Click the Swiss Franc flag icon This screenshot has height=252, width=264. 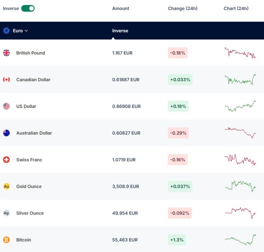[x=7, y=160]
